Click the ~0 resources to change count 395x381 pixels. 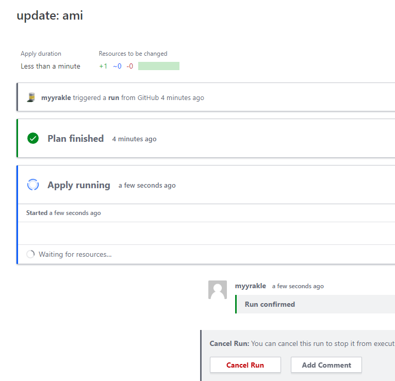117,66
